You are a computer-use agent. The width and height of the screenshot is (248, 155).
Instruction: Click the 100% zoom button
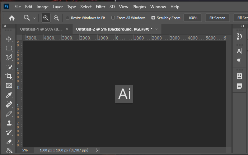click(x=193, y=18)
